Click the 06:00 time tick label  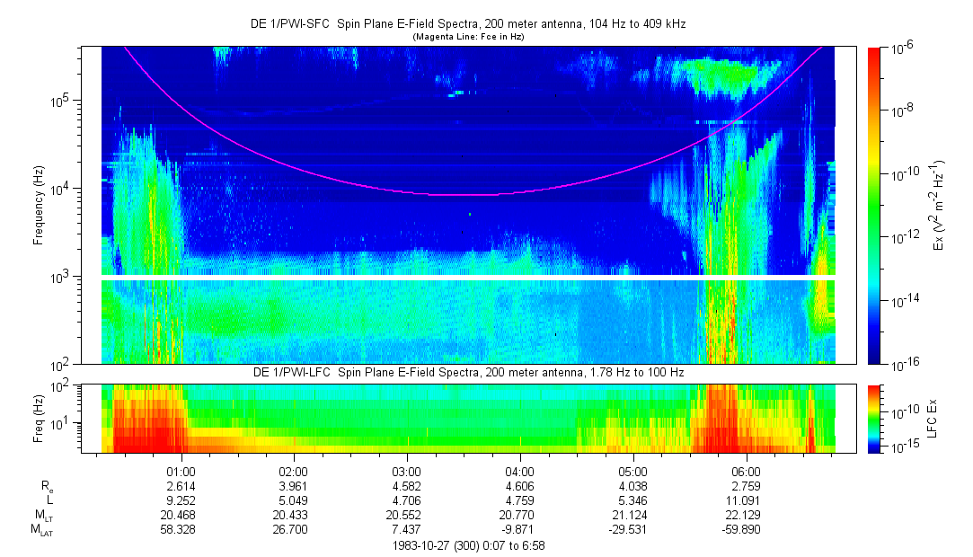746,472
